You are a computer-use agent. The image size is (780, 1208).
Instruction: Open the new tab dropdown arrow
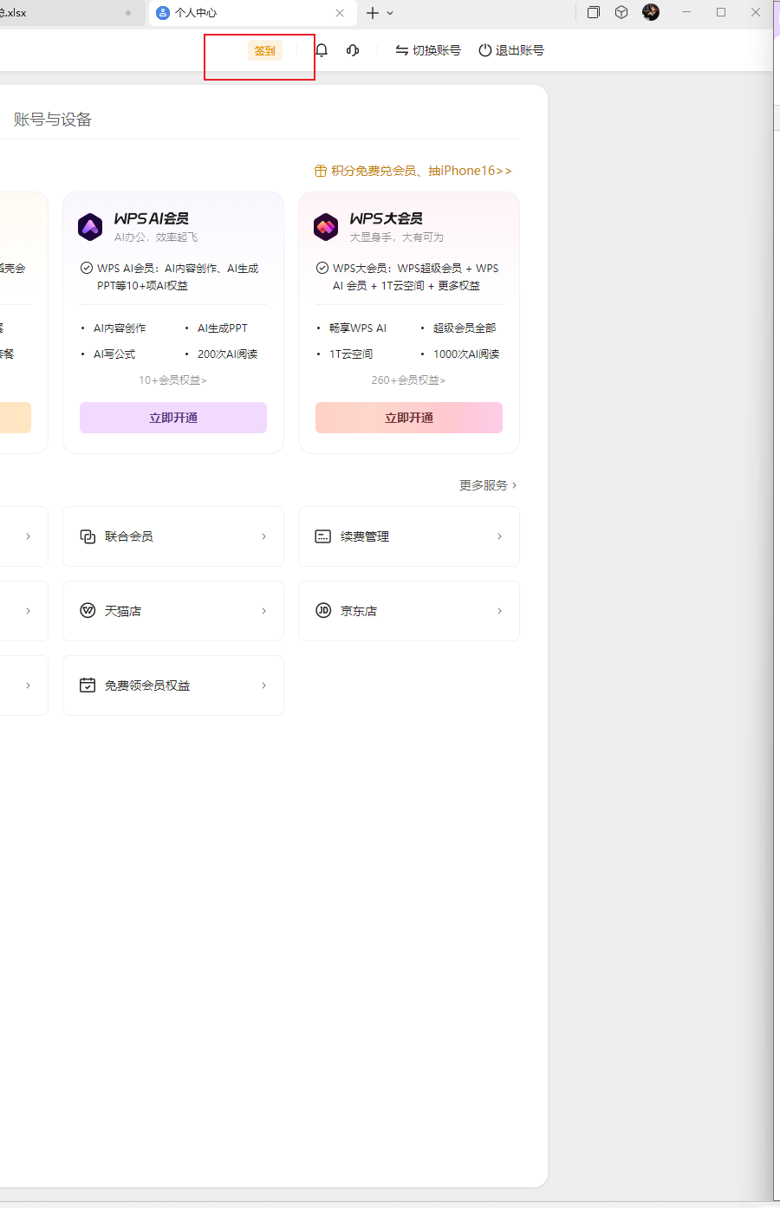tap(390, 13)
